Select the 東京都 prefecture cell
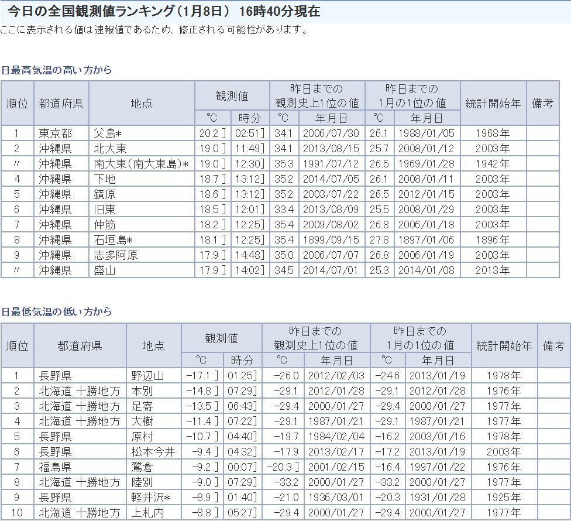The image size is (571, 521). pos(56,133)
